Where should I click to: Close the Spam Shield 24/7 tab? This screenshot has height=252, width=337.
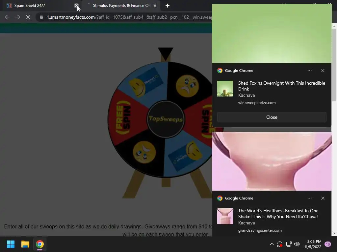tap(76, 6)
